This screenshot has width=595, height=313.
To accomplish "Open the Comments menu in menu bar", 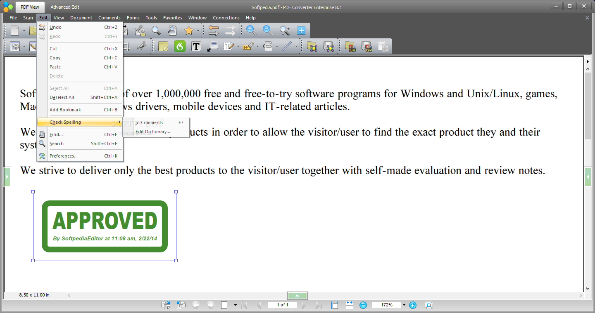I will click(x=109, y=18).
